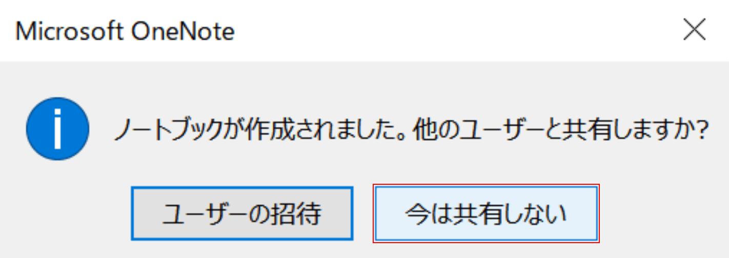Open user invitation via ユーザーの招待

(242, 213)
